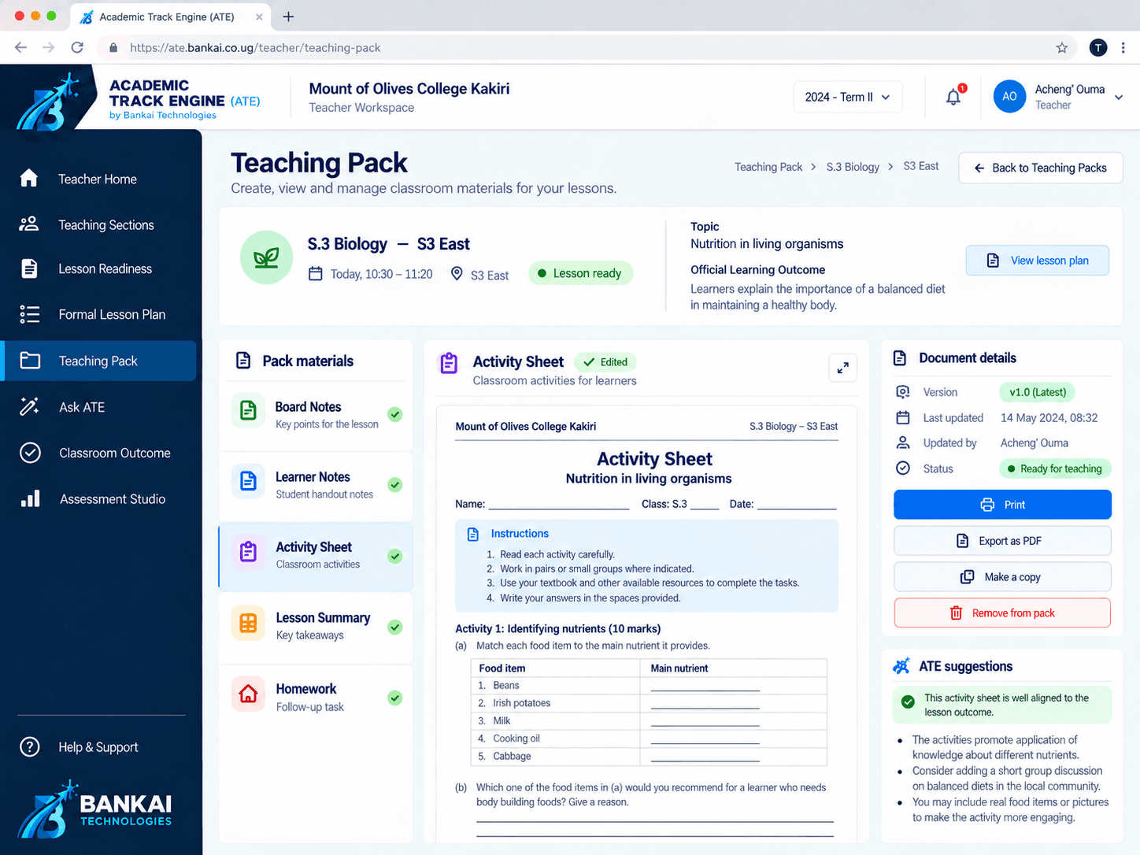Image resolution: width=1140 pixels, height=855 pixels.
Task: Click the Lesson Summary orange icon
Action: [x=248, y=624]
